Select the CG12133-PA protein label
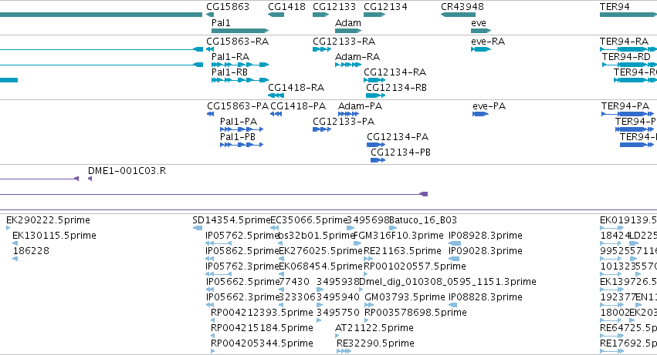 344,122
